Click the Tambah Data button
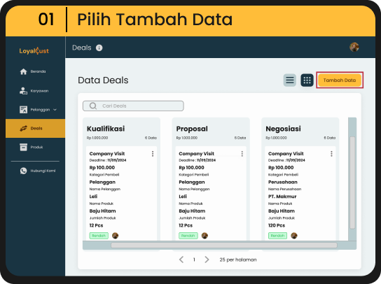The width and height of the screenshot is (381, 284). (x=340, y=80)
